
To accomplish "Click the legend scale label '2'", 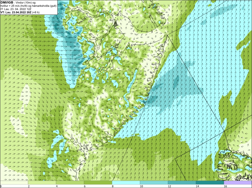I will click(29, 186).
